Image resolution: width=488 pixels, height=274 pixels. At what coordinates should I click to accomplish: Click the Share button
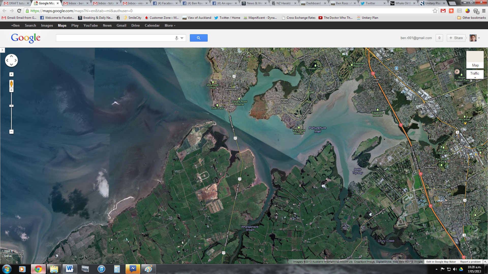(x=456, y=38)
